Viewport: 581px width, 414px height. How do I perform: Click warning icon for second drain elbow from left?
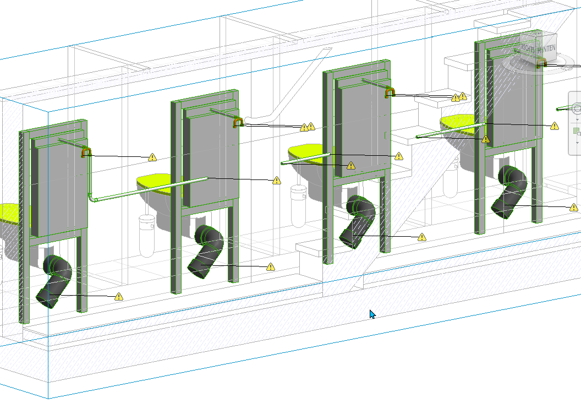tap(270, 267)
